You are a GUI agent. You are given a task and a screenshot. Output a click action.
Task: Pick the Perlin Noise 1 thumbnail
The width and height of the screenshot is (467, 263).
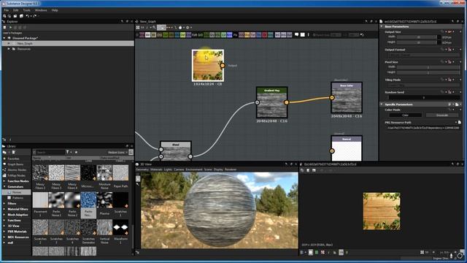point(56,200)
